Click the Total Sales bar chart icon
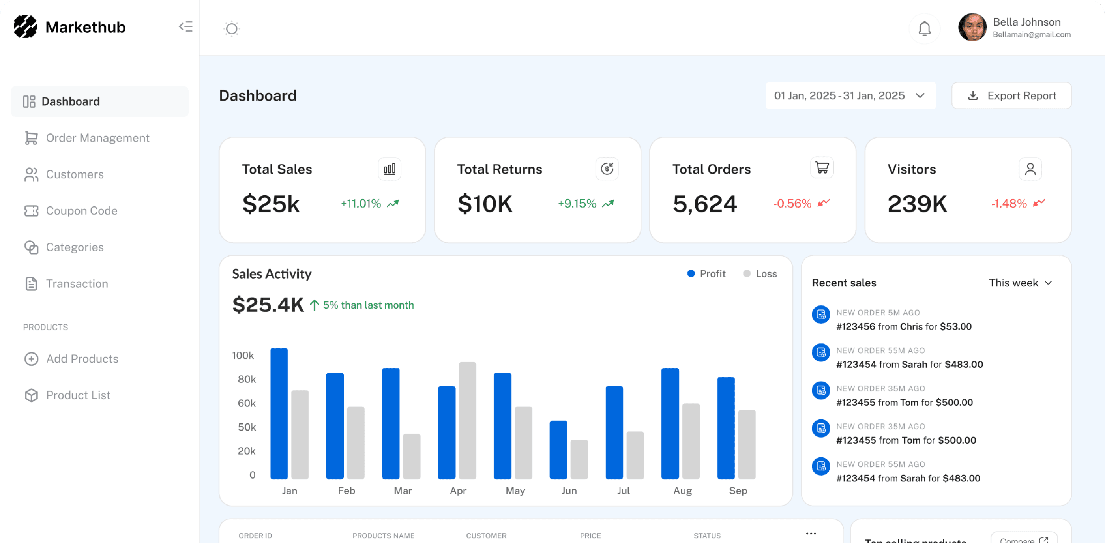 (389, 169)
